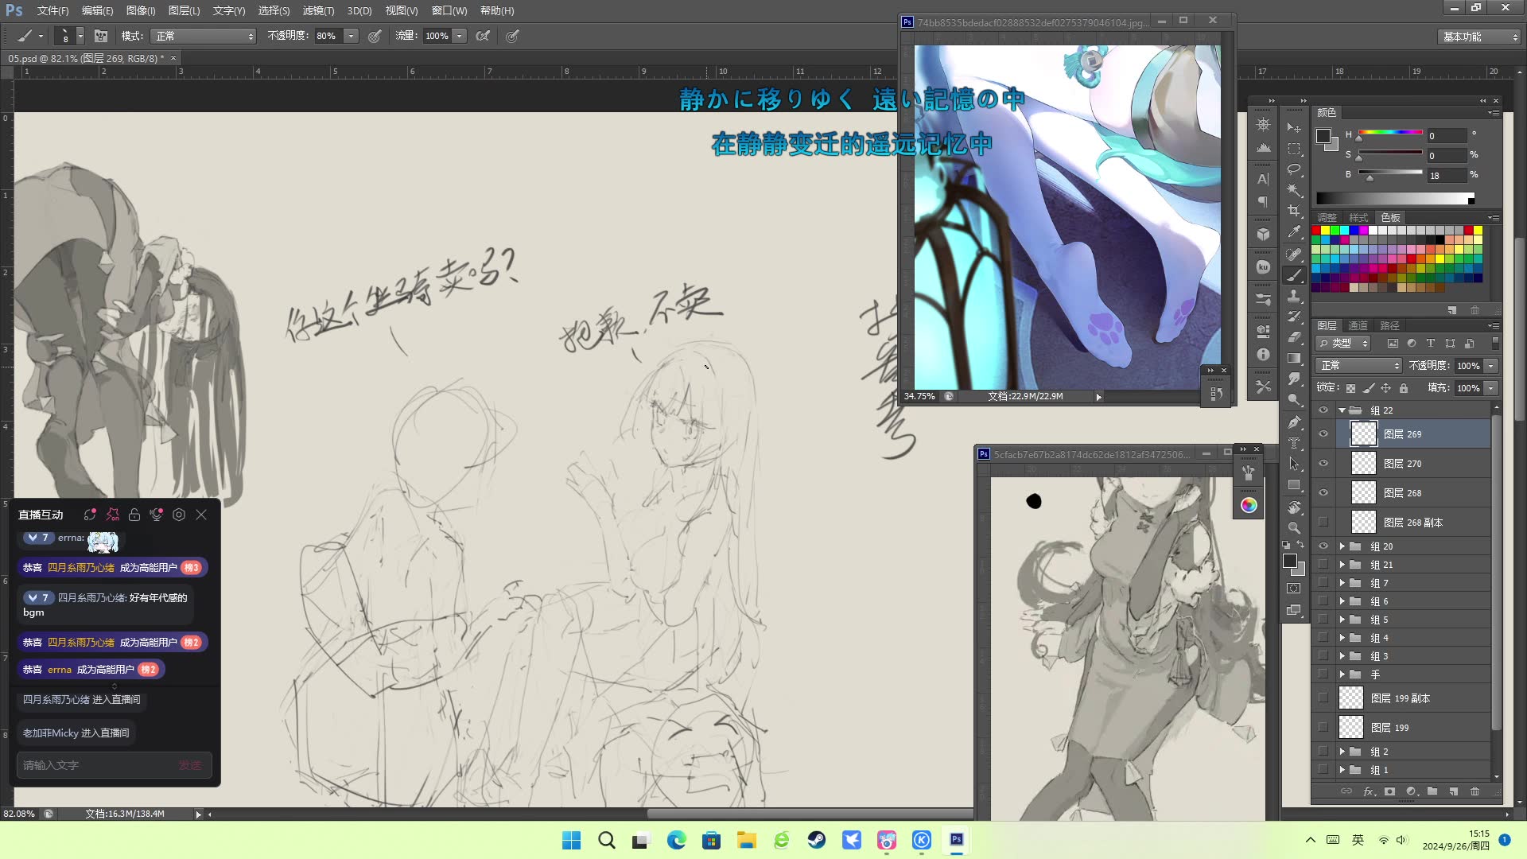Swap foreground and background colors

tap(1300, 545)
